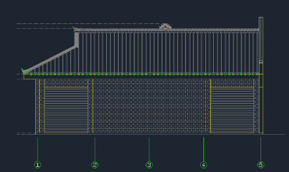Pick the magenta ground line

click(155, 134)
